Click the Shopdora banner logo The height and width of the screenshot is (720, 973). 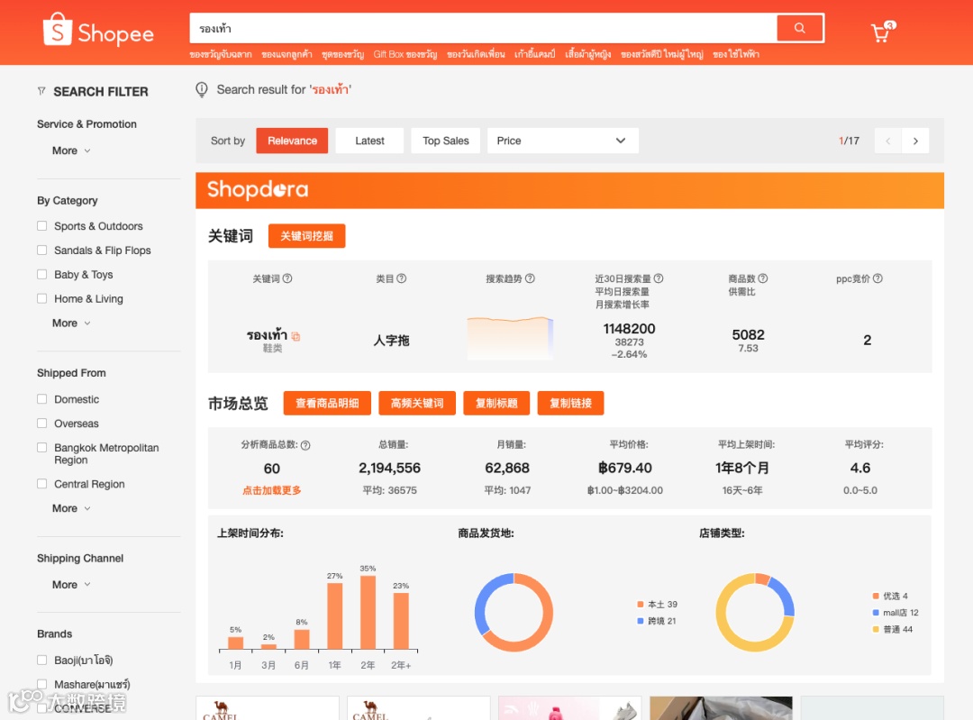[258, 189]
